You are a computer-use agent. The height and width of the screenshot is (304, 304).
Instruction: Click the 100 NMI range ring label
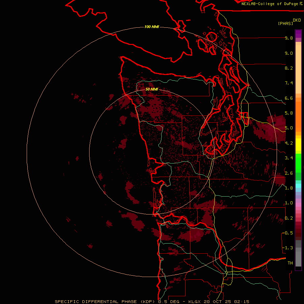pyautogui.click(x=152, y=27)
